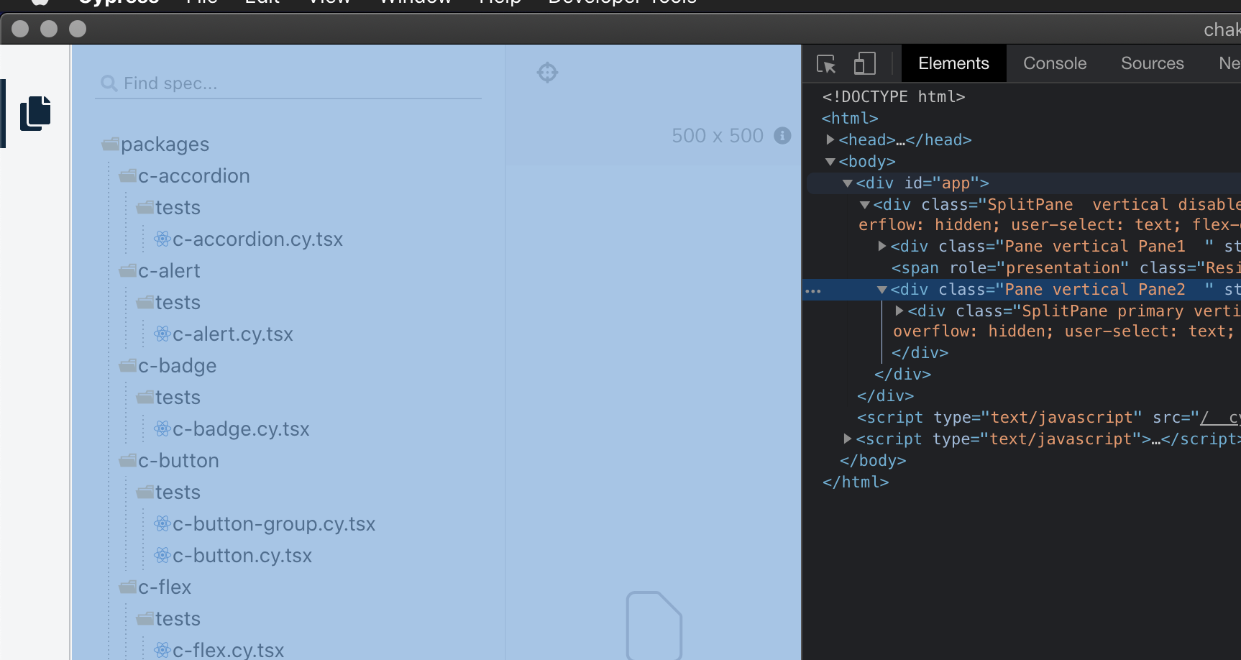Click the packages folder icon
Viewport: 1241px width, 660px height.
pyautogui.click(x=111, y=145)
